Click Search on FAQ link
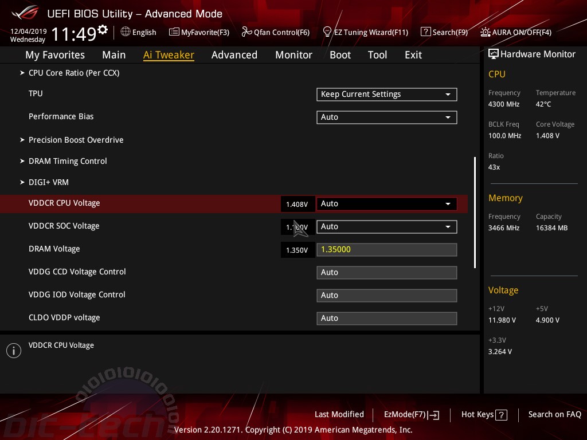This screenshot has height=440, width=587. click(x=555, y=415)
